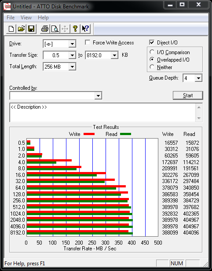
Task: Open a saved benchmark file via the folder icon
Action: (x=21, y=29)
